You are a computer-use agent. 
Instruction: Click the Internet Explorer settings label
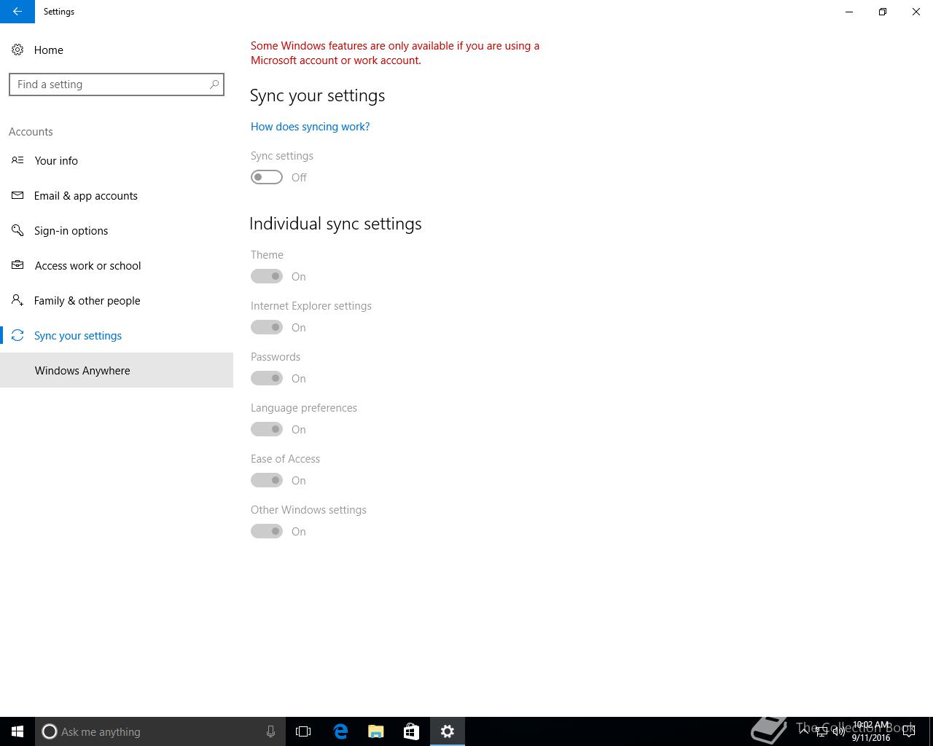311,306
